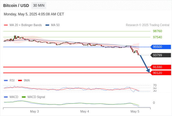
Task: Click the 97540 resistance level label
Action: [157, 37]
